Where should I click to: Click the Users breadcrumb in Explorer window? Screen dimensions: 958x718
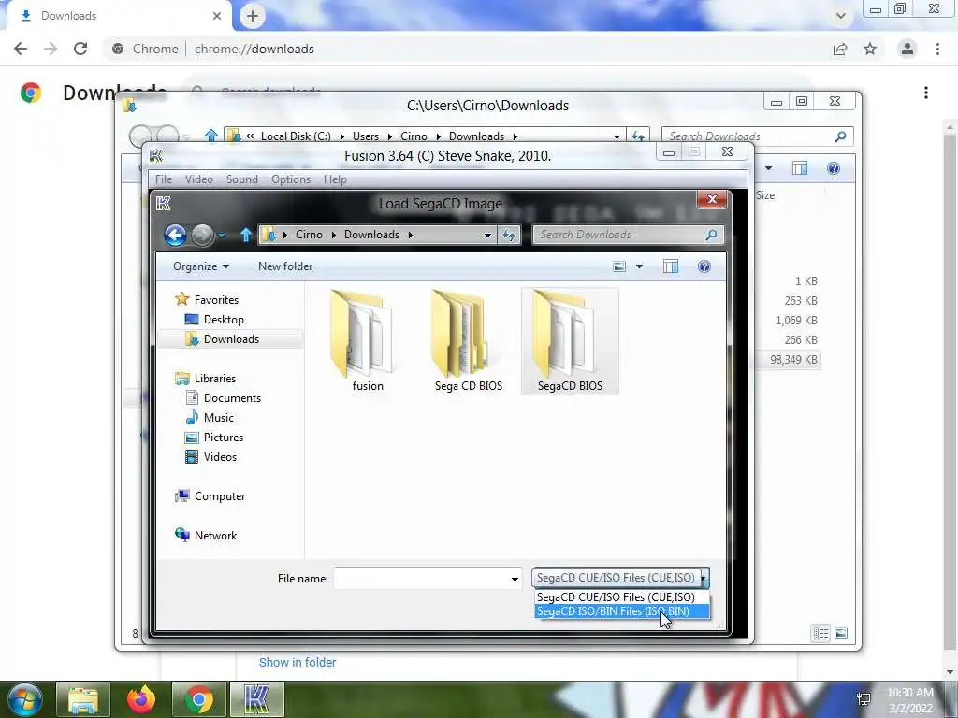pyautogui.click(x=366, y=136)
